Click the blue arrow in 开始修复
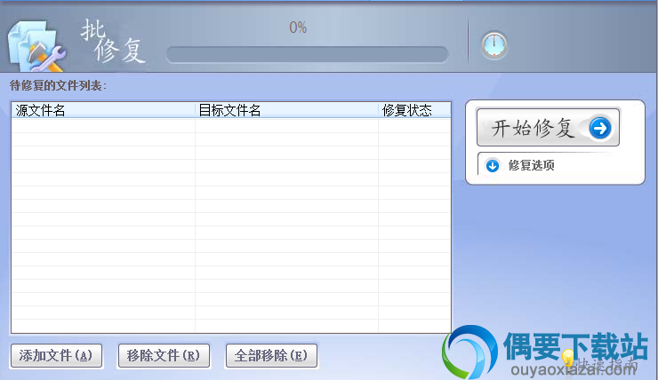The height and width of the screenshot is (380, 658). pos(599,128)
